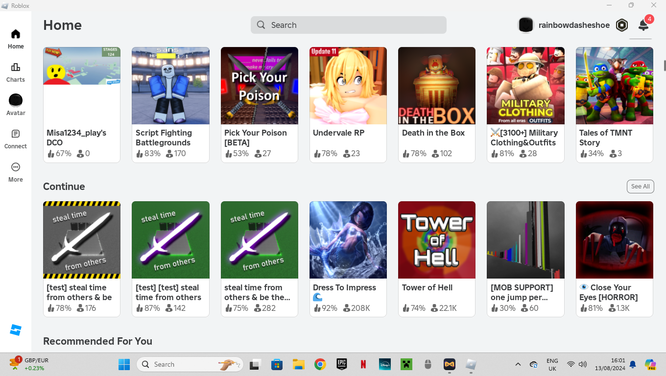Viewport: 666px width, 376px height.
Task: Click See All for Continue section
Action: pos(640,187)
